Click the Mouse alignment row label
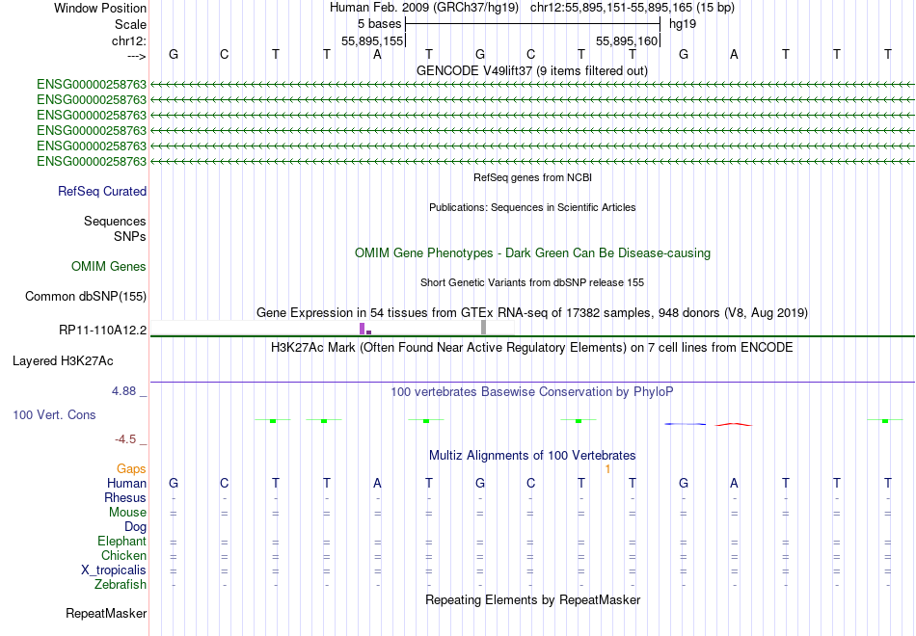This screenshot has height=636, width=916. (127, 513)
